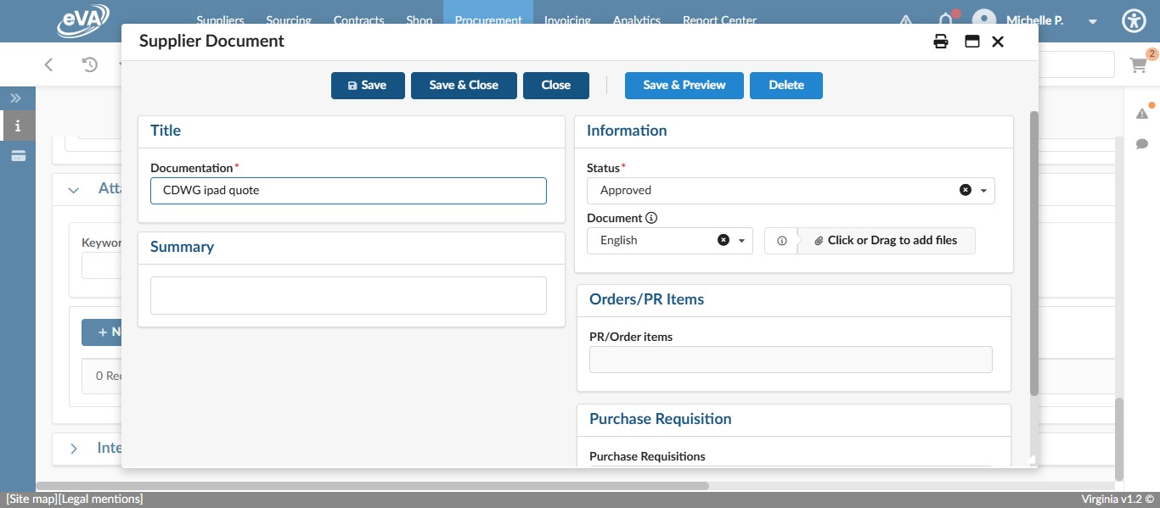Open the Status dropdown
This screenshot has height=508, width=1160.
(983, 190)
